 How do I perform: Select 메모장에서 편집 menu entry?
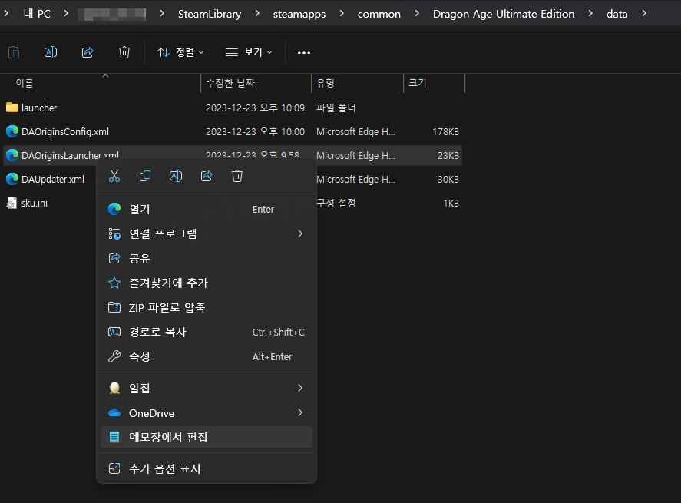coord(207,437)
